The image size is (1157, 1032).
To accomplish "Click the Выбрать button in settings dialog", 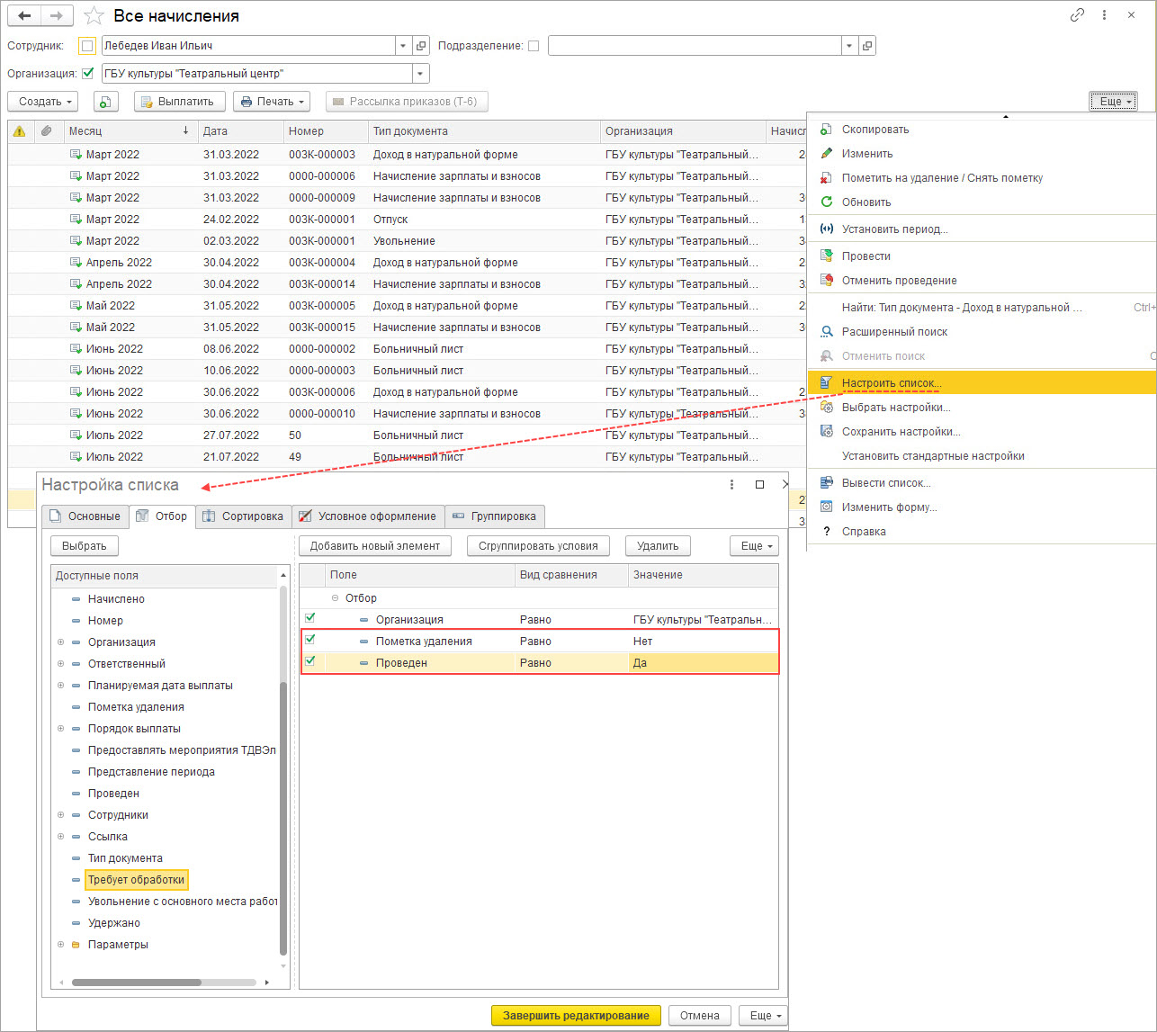I will 85,546.
